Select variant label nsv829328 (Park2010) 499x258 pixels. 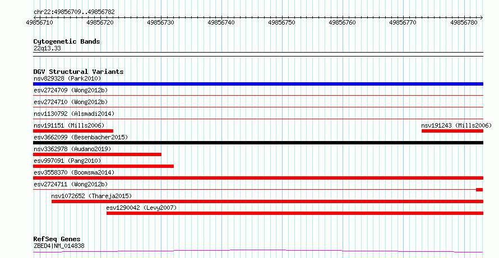tap(67, 78)
